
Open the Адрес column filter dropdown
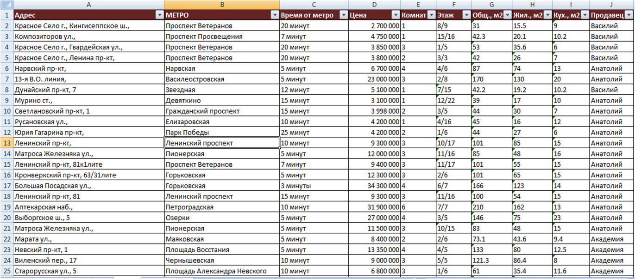(159, 15)
